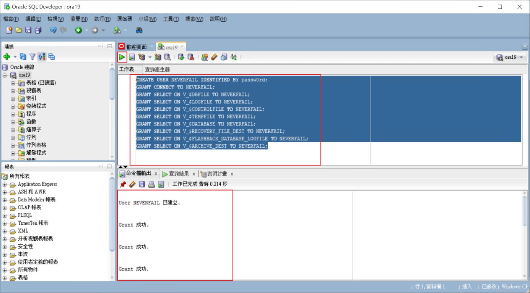Click the 'User NEVERFAIL 已建立.' output line
This screenshot has height=293, width=530.
[x=149, y=203]
